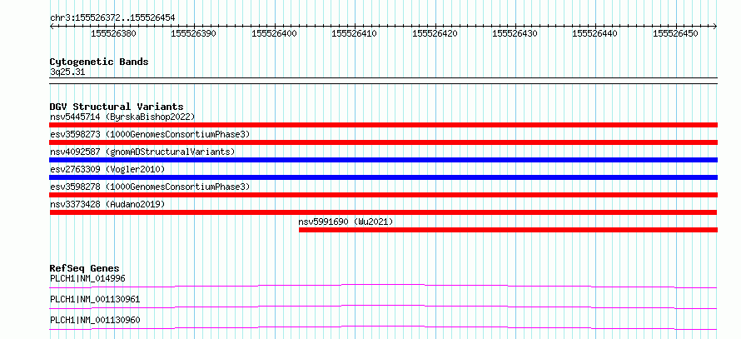
Task: Click ruler position 155526380
Action: (x=113, y=33)
